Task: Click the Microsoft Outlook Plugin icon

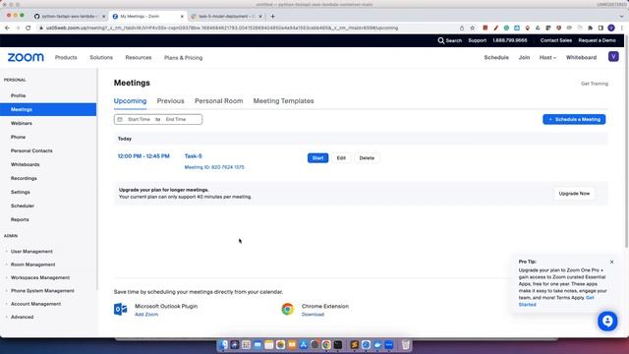Action: tap(120, 309)
